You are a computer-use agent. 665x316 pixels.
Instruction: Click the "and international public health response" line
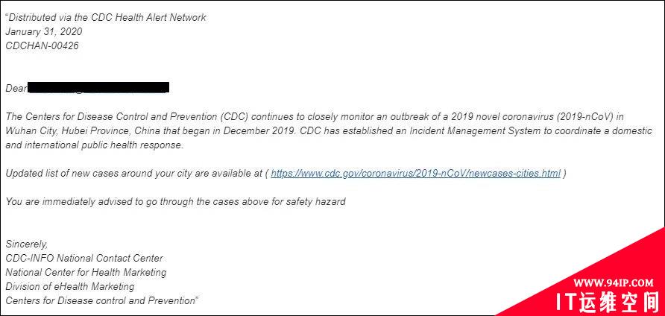[x=95, y=145]
